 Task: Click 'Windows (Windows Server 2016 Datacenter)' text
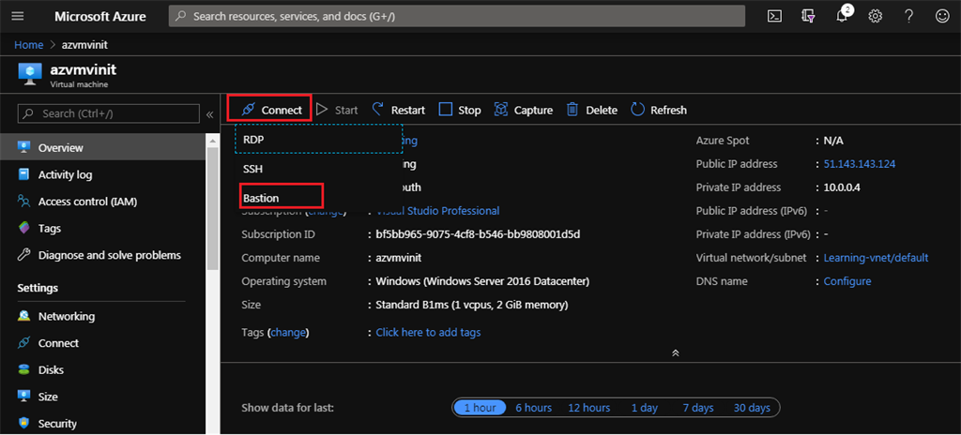[x=482, y=281]
